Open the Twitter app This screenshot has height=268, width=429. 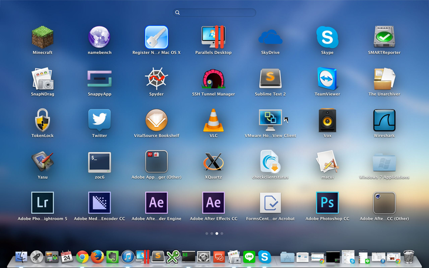click(99, 120)
